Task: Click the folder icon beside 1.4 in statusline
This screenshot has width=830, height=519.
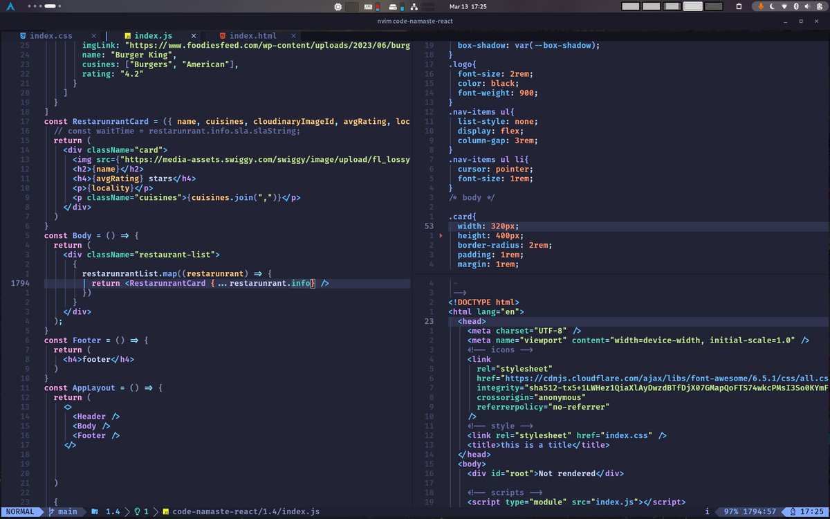Action: coord(93,512)
